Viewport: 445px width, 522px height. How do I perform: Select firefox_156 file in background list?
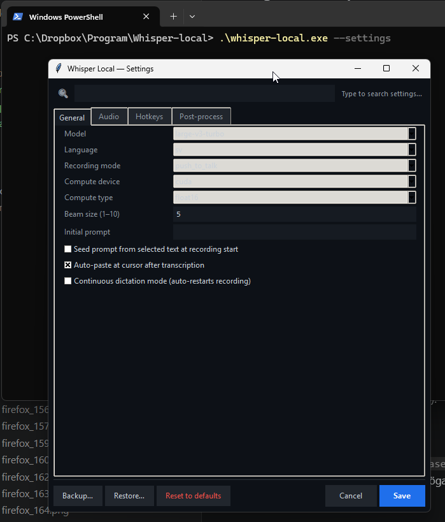tap(25, 409)
